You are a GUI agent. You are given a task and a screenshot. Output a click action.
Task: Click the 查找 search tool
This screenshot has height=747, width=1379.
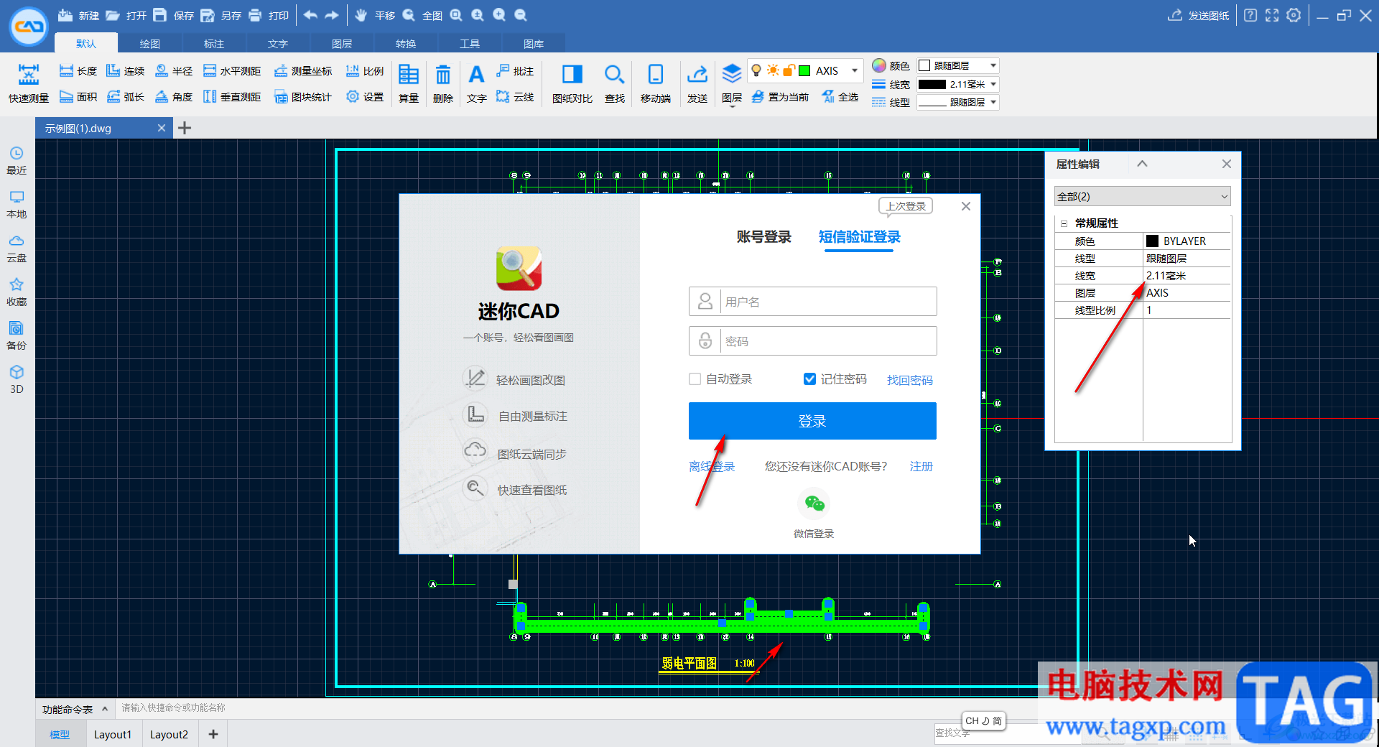point(614,83)
